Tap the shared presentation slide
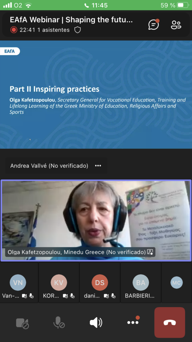192x342 pixels. (x=96, y=95)
